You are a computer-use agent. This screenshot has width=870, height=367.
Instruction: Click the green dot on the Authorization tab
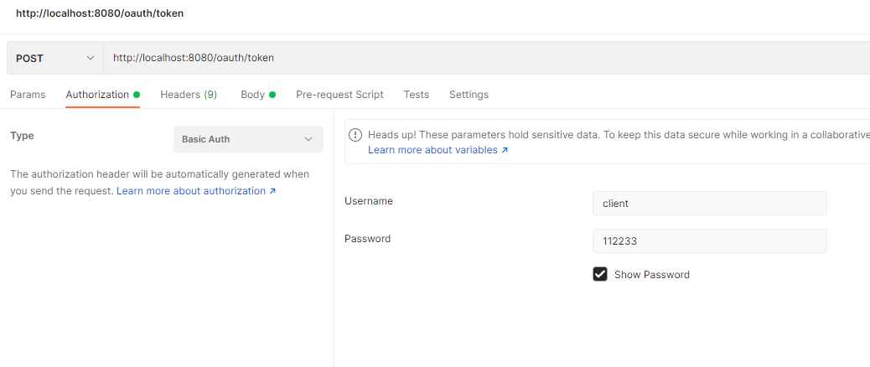pos(137,95)
